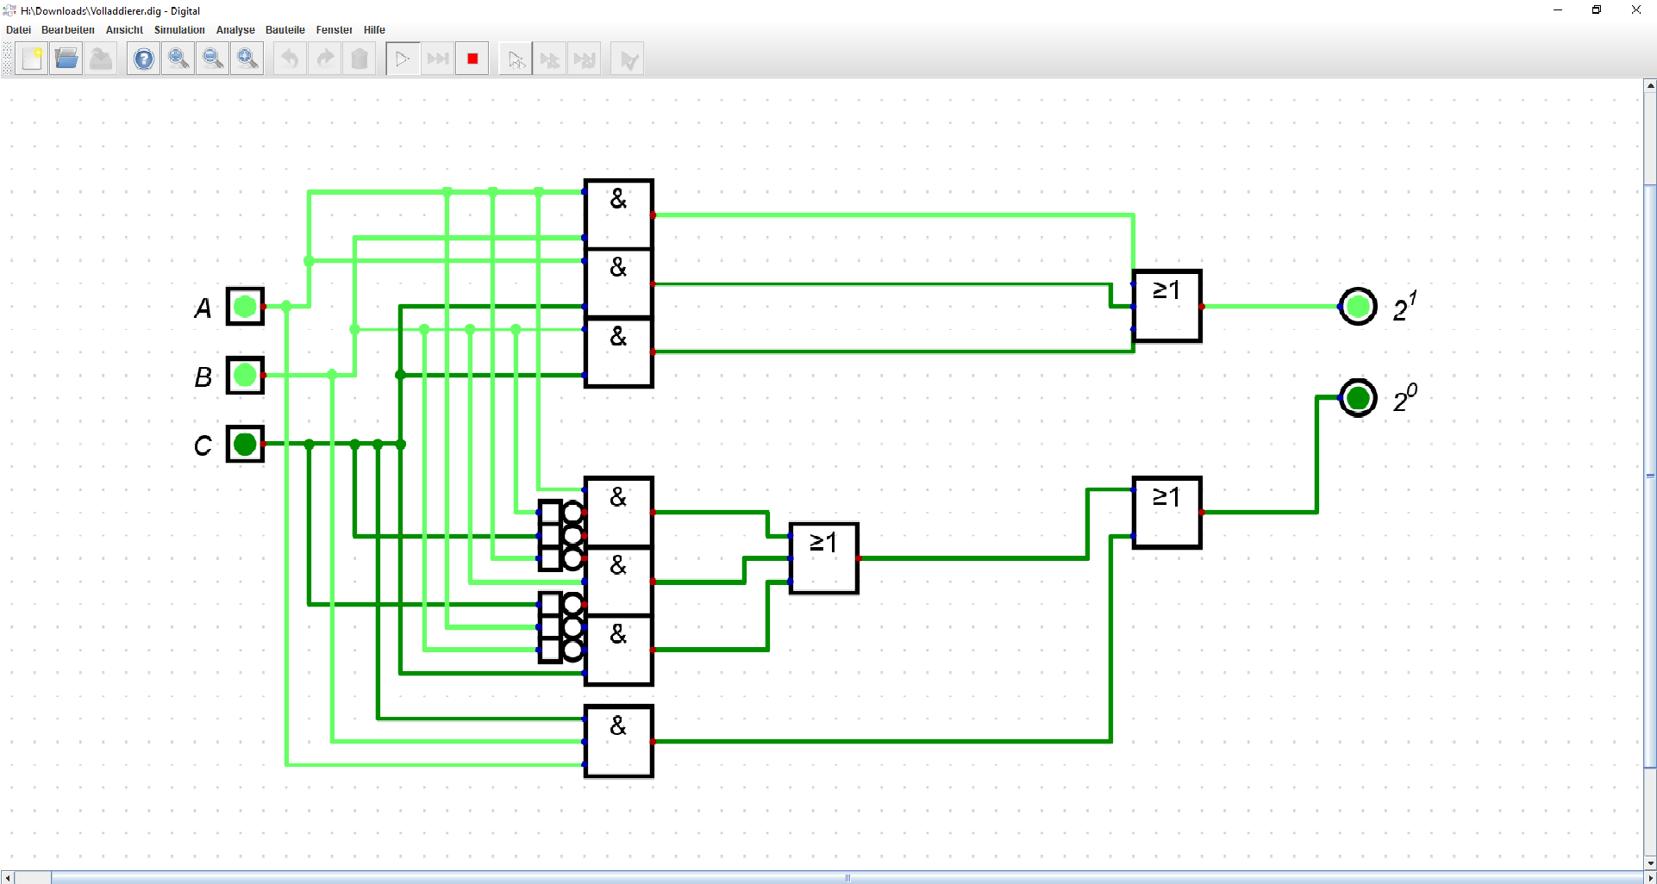Viewport: 1657px width, 884px height.
Task: Start the simulation with play button
Action: (x=403, y=59)
